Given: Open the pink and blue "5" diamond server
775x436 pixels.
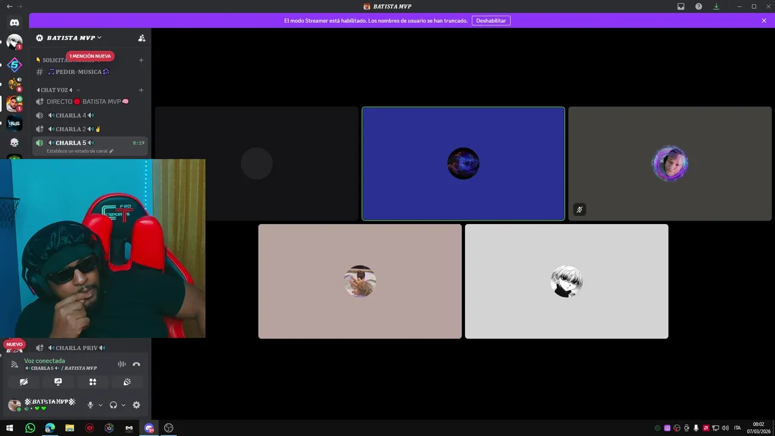Looking at the screenshot, I should (15, 64).
